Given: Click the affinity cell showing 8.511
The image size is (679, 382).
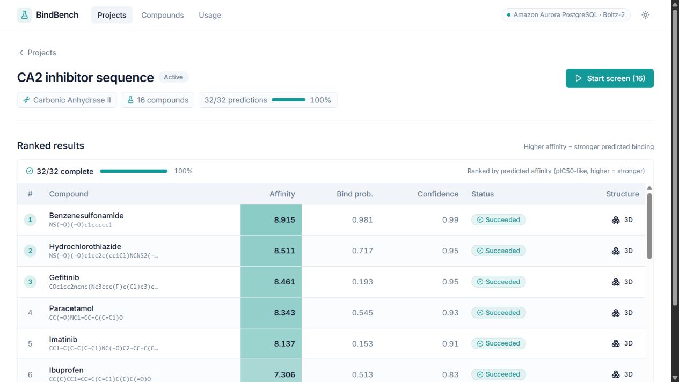Looking at the screenshot, I should pyautogui.click(x=271, y=251).
